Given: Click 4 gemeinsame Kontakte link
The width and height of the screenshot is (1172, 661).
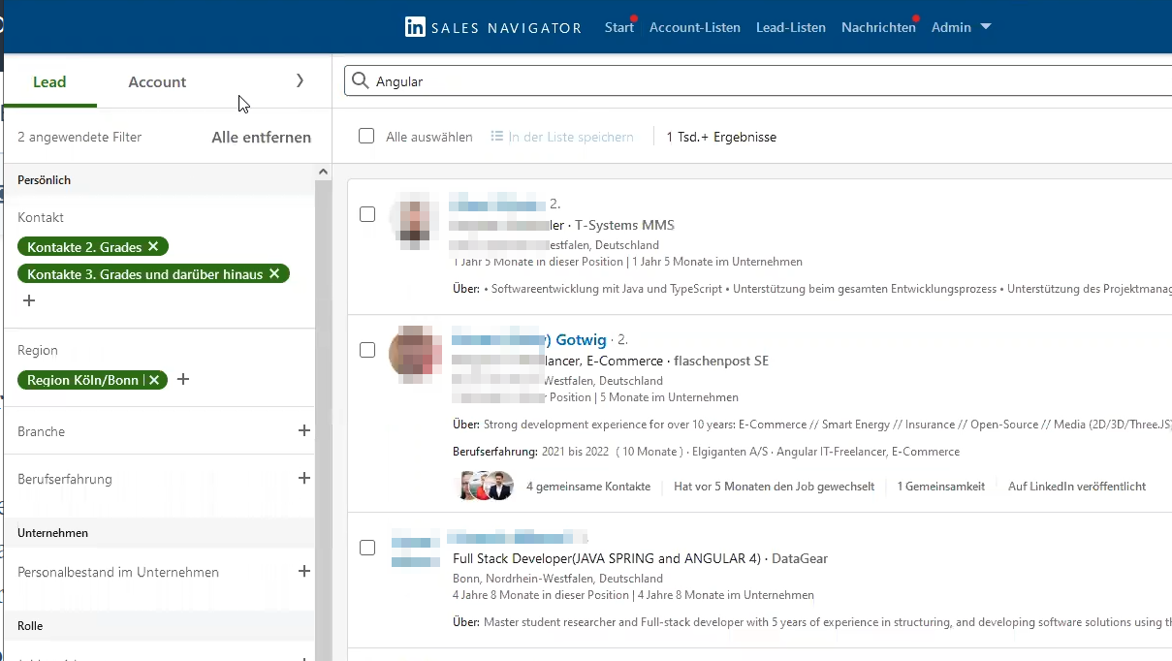Looking at the screenshot, I should pos(588,487).
